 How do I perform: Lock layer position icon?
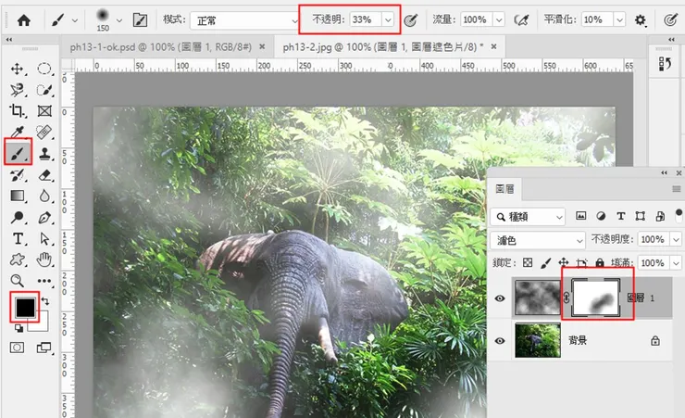(x=563, y=262)
